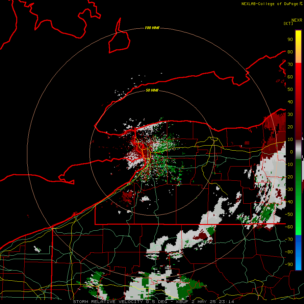The height and width of the screenshot is (304, 304).
Task: Click the 40 value on the velocity scale
Action: point(290,102)
